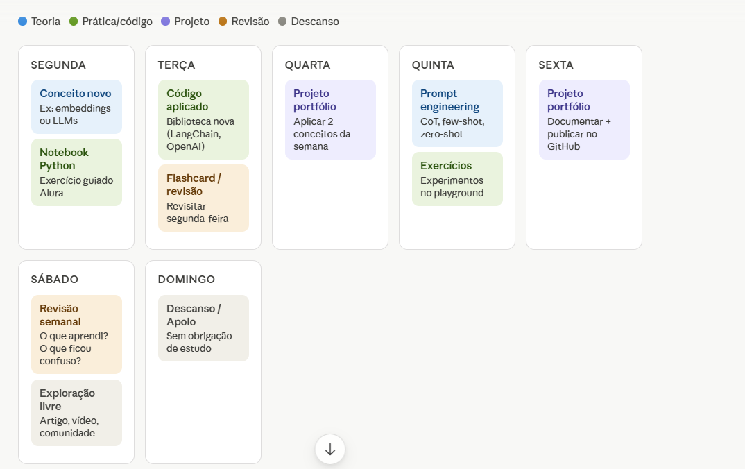
Task: Select Sexta's Projeto portfólio card
Action: click(584, 120)
